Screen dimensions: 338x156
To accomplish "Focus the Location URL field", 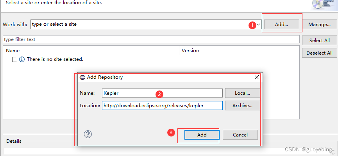I will 162,106.
